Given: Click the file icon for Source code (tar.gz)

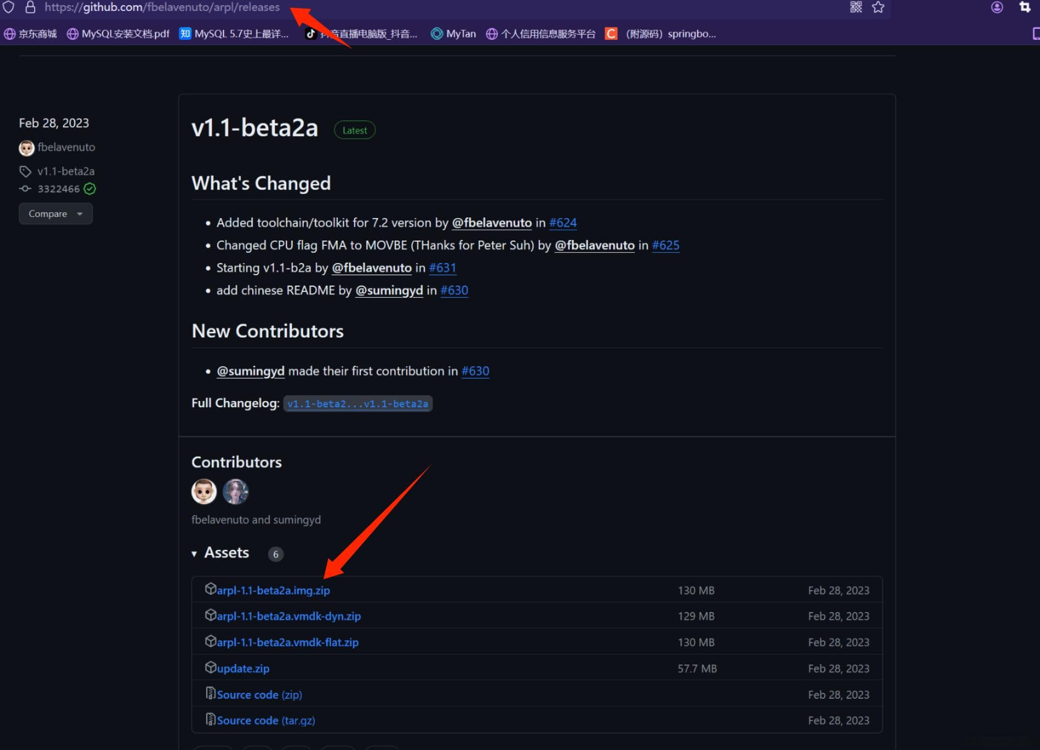Looking at the screenshot, I should click(210, 719).
